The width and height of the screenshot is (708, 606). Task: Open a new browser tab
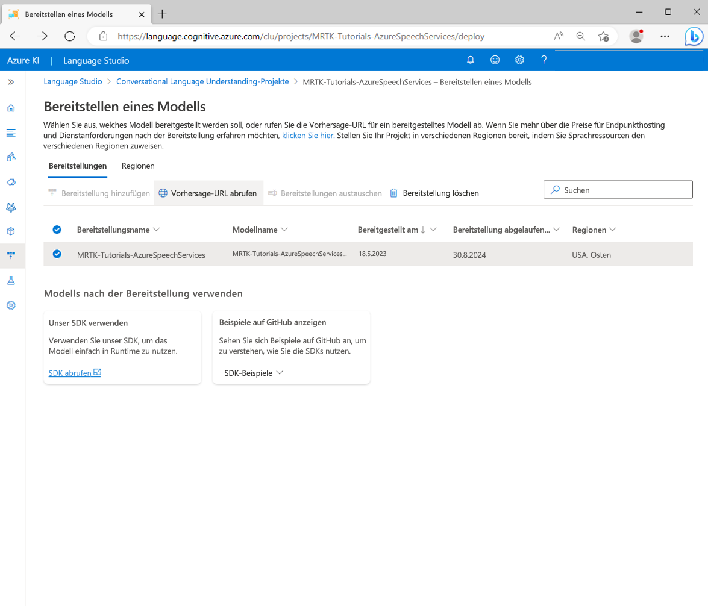point(162,14)
